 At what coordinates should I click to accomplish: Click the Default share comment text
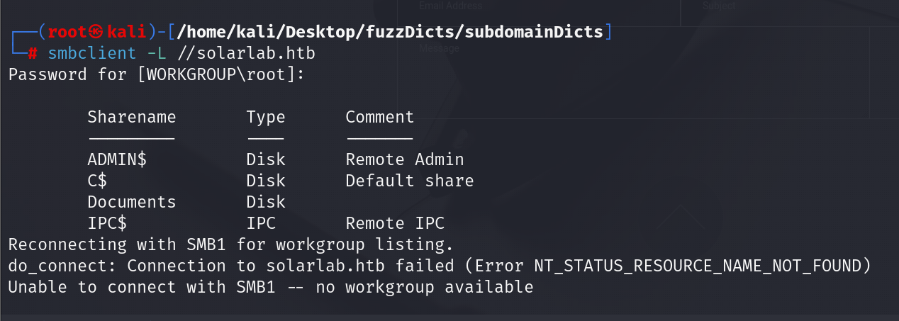pyautogui.click(x=410, y=181)
